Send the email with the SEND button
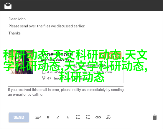The image size is (163, 129). pos(19,117)
